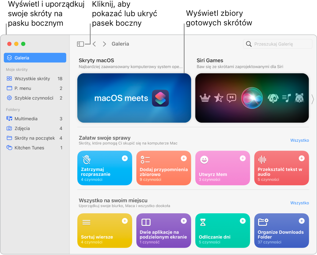Go forward with the right chevron
This screenshot has width=317, height=255.
(x=104, y=44)
